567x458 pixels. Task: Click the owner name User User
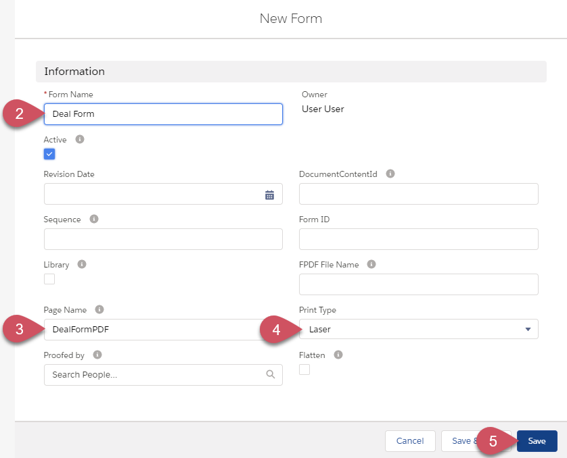[x=323, y=109]
